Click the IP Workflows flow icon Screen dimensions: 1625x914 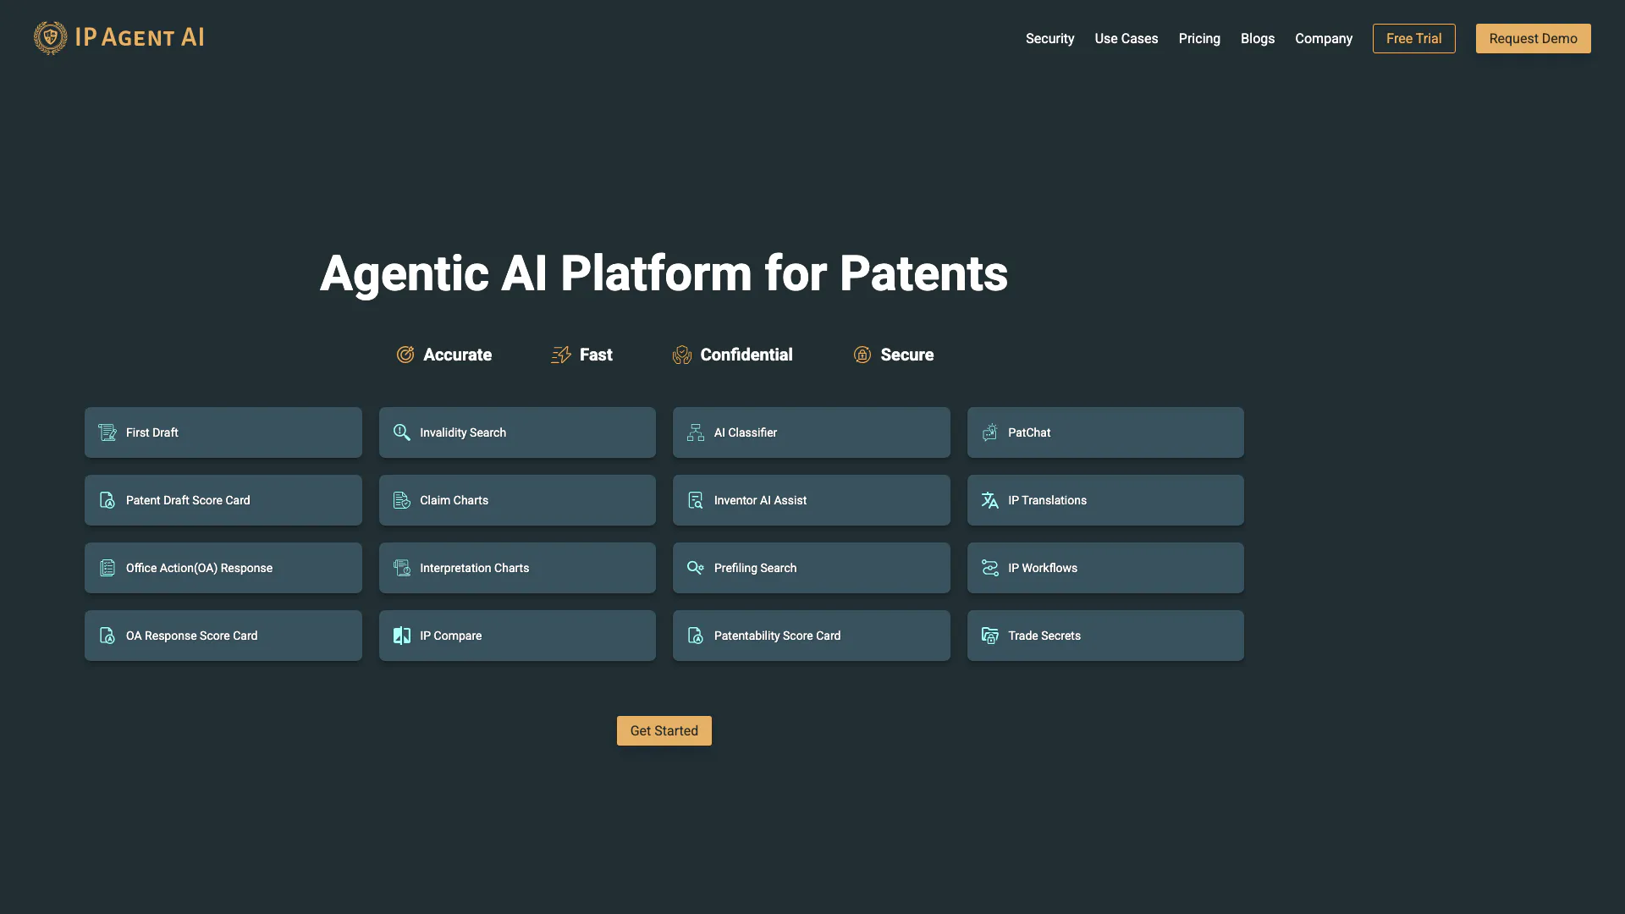pyautogui.click(x=989, y=568)
